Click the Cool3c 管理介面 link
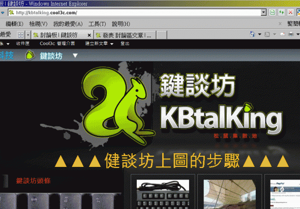The width and height of the screenshot is (300, 209). (57, 44)
